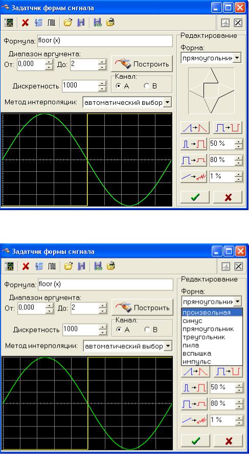Click 50 % spinner arrows in upper window
Viewport: 249px width, 454px height.
239,144
